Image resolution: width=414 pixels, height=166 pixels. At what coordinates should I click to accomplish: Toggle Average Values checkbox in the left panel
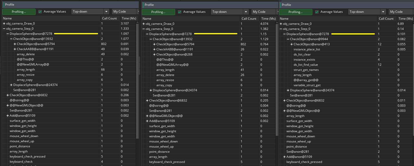[40, 12]
